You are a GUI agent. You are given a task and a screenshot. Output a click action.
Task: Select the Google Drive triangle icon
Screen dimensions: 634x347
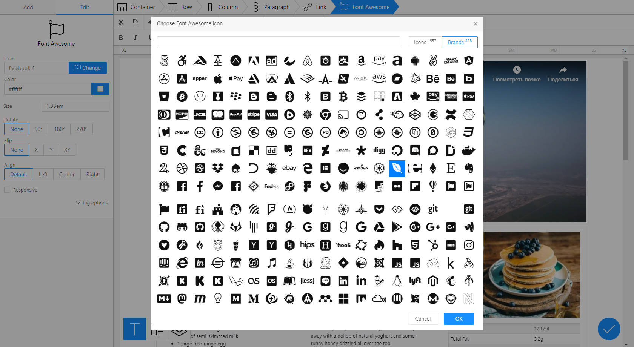point(379,227)
